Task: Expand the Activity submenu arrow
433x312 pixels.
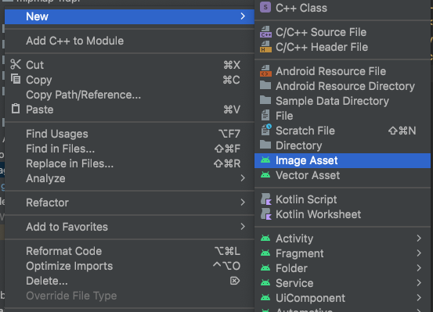Action: pos(419,238)
